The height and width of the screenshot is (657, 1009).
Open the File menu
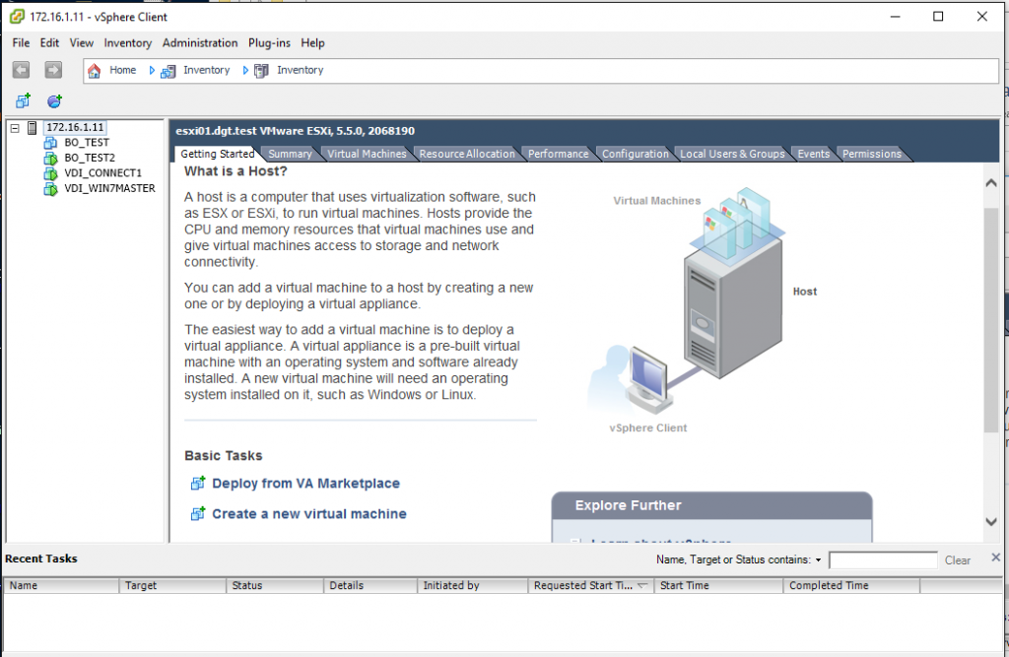coord(21,43)
